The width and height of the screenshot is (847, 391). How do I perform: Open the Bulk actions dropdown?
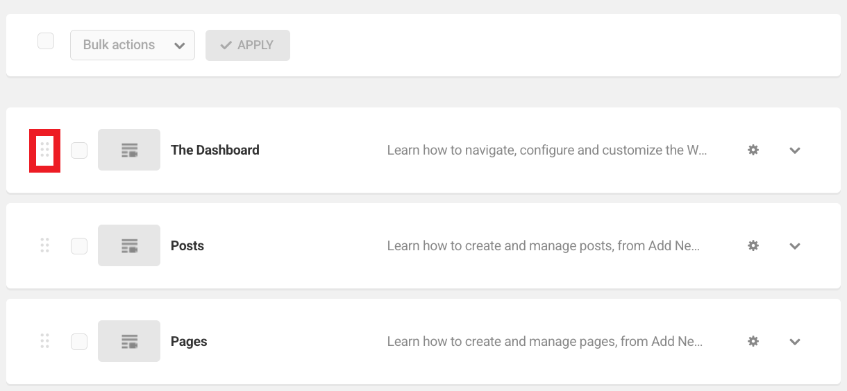[133, 45]
